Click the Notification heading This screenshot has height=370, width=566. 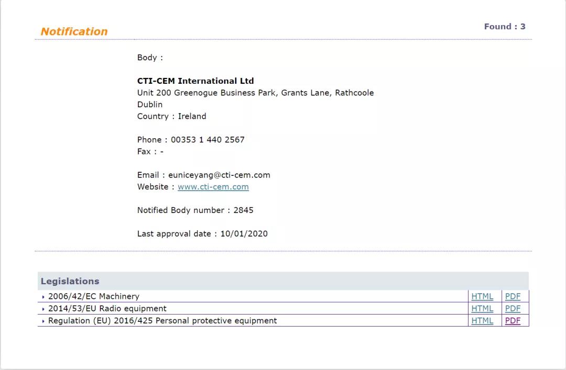(74, 31)
